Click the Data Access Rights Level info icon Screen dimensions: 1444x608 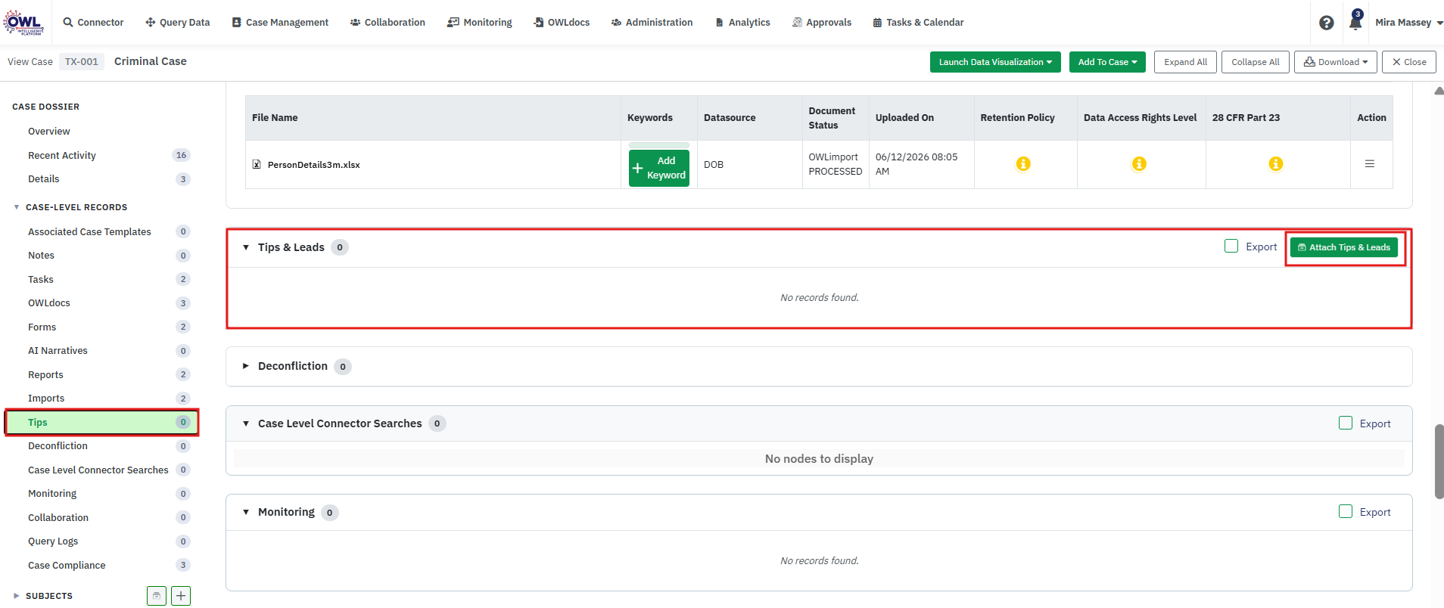[1139, 163]
